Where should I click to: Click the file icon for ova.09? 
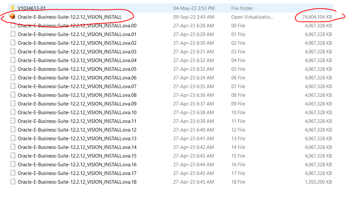click(x=13, y=104)
